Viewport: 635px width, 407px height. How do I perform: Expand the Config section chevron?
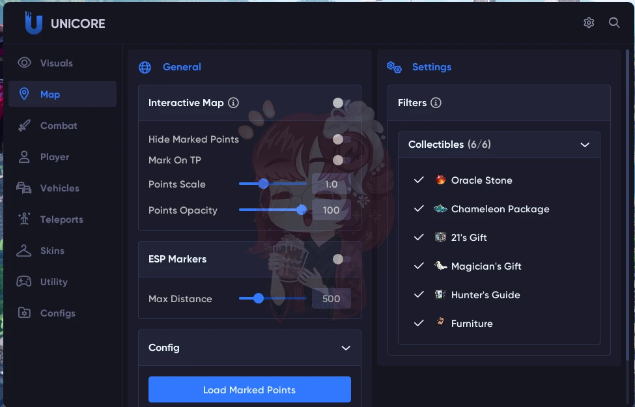pos(346,348)
